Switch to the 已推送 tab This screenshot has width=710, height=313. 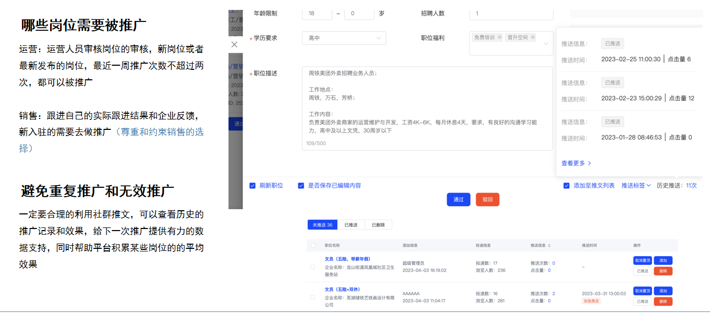(x=351, y=225)
